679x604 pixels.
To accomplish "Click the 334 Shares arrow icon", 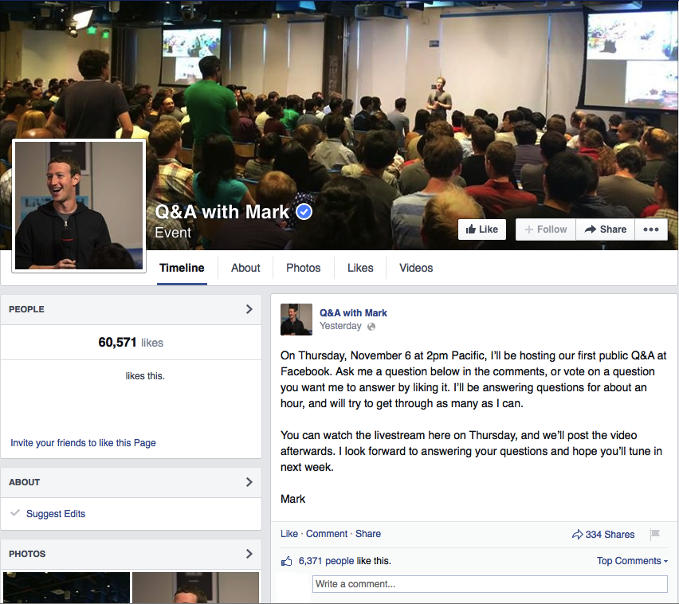I will [x=577, y=535].
